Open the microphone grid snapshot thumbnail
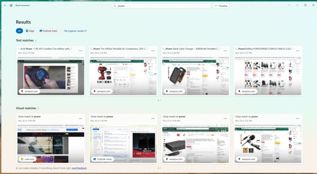317x174 pixels. click(268, 76)
